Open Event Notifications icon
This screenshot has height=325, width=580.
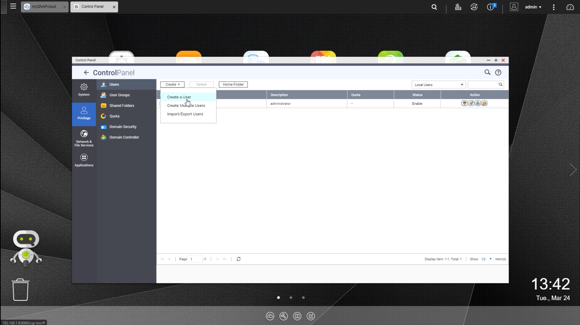click(491, 7)
